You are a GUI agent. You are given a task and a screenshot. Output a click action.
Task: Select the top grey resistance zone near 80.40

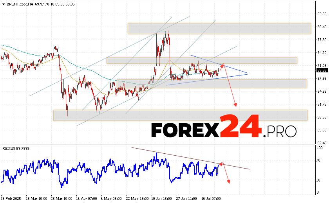(x=219, y=28)
